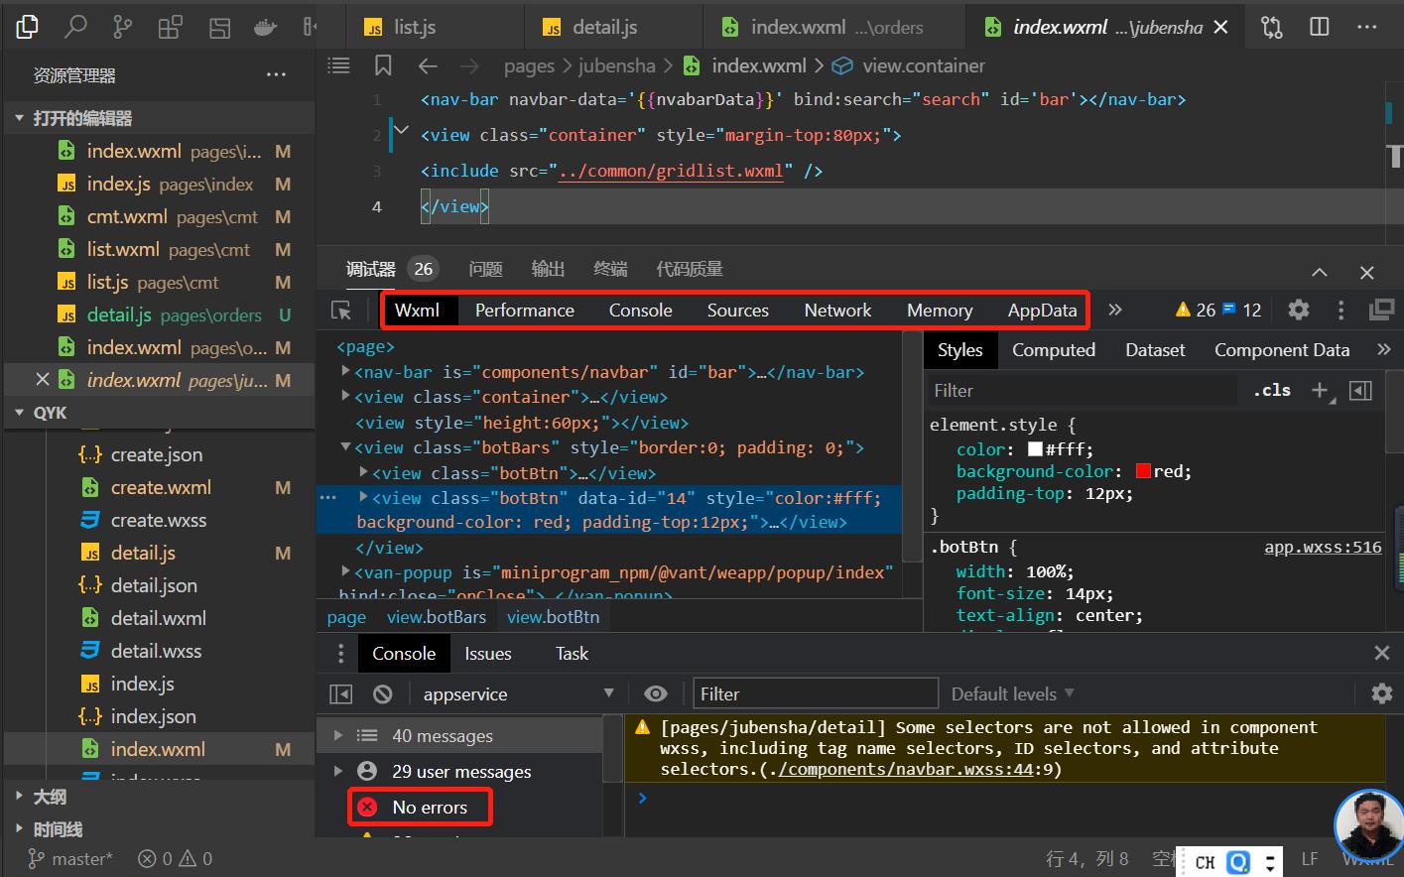Toggle the console sidebar panel
This screenshot has width=1404, height=877.
tap(341, 694)
